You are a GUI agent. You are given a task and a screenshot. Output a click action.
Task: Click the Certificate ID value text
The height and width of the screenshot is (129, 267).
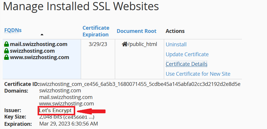pos(140,84)
